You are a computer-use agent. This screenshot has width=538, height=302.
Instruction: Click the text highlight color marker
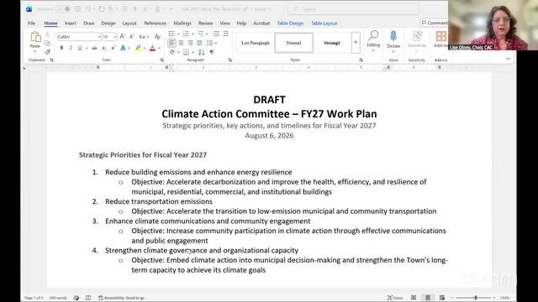(x=138, y=49)
